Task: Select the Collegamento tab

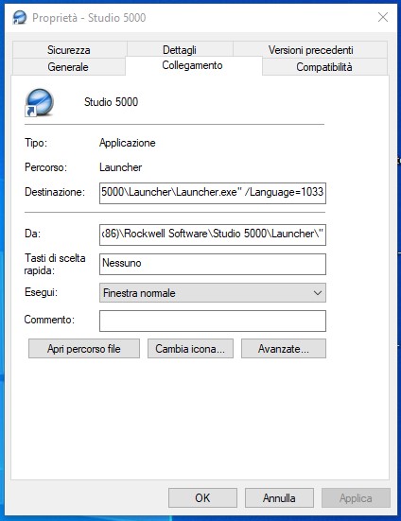Action: click(x=192, y=65)
